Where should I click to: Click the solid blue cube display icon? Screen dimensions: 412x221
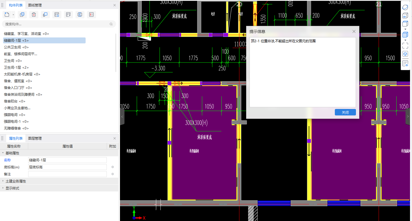coord(405,35)
